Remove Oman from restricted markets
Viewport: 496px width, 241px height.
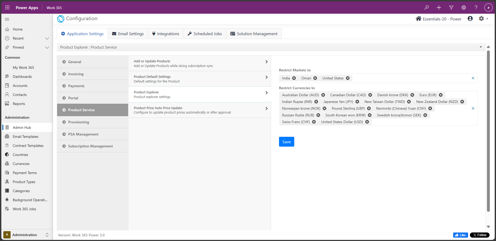click(x=315, y=78)
